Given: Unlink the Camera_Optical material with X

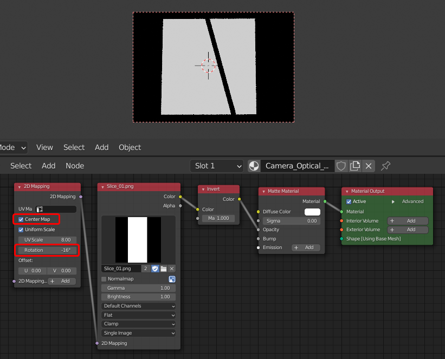Looking at the screenshot, I should coord(369,166).
